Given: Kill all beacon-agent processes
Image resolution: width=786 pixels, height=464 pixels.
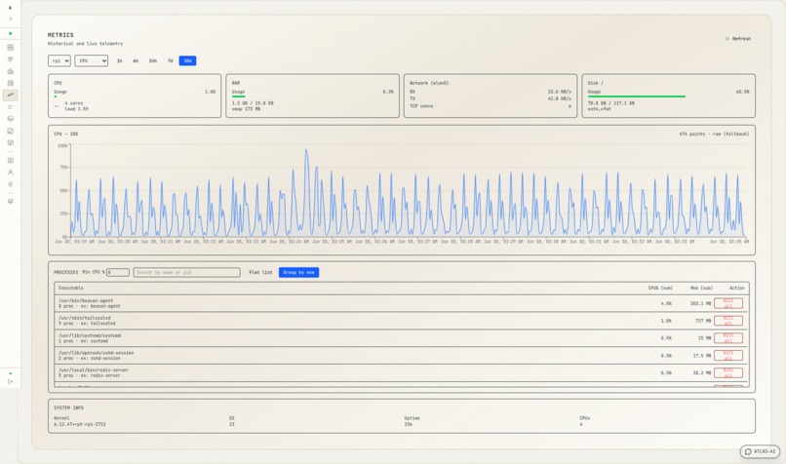Looking at the screenshot, I should coord(728,304).
